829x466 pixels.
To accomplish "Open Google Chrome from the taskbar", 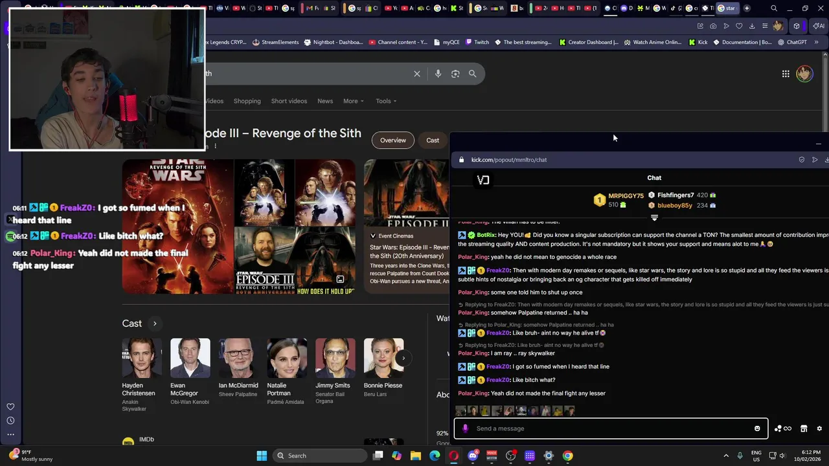I will (x=567, y=456).
